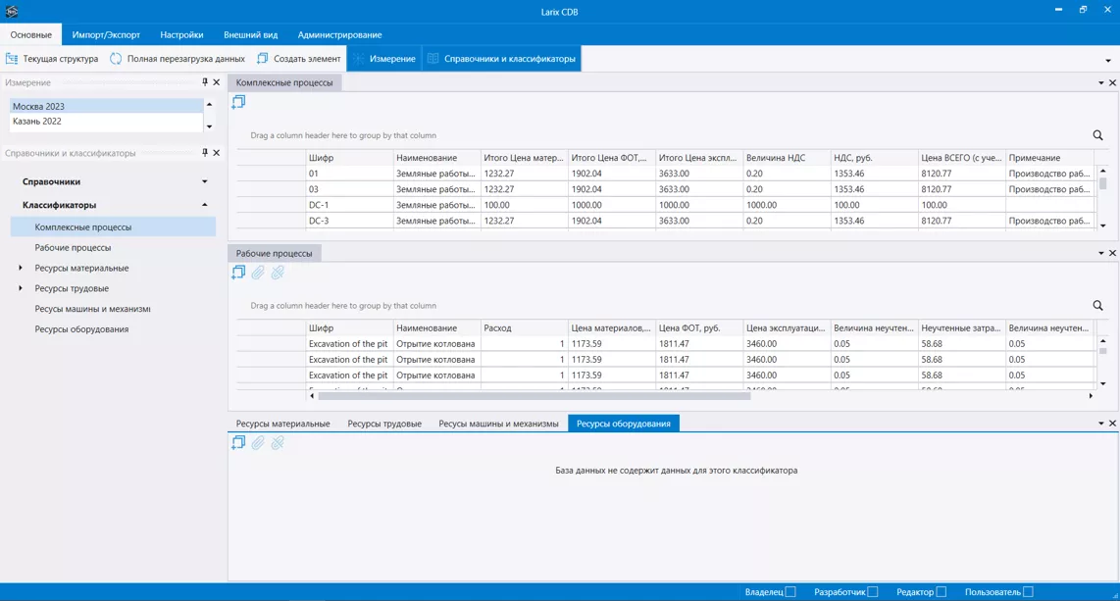Pin the Измерение panel
Screen dimensions: 1120x601
[205, 82]
